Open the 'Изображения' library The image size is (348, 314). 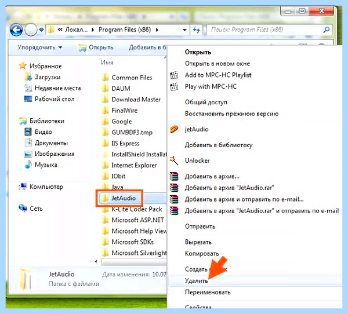(49, 154)
